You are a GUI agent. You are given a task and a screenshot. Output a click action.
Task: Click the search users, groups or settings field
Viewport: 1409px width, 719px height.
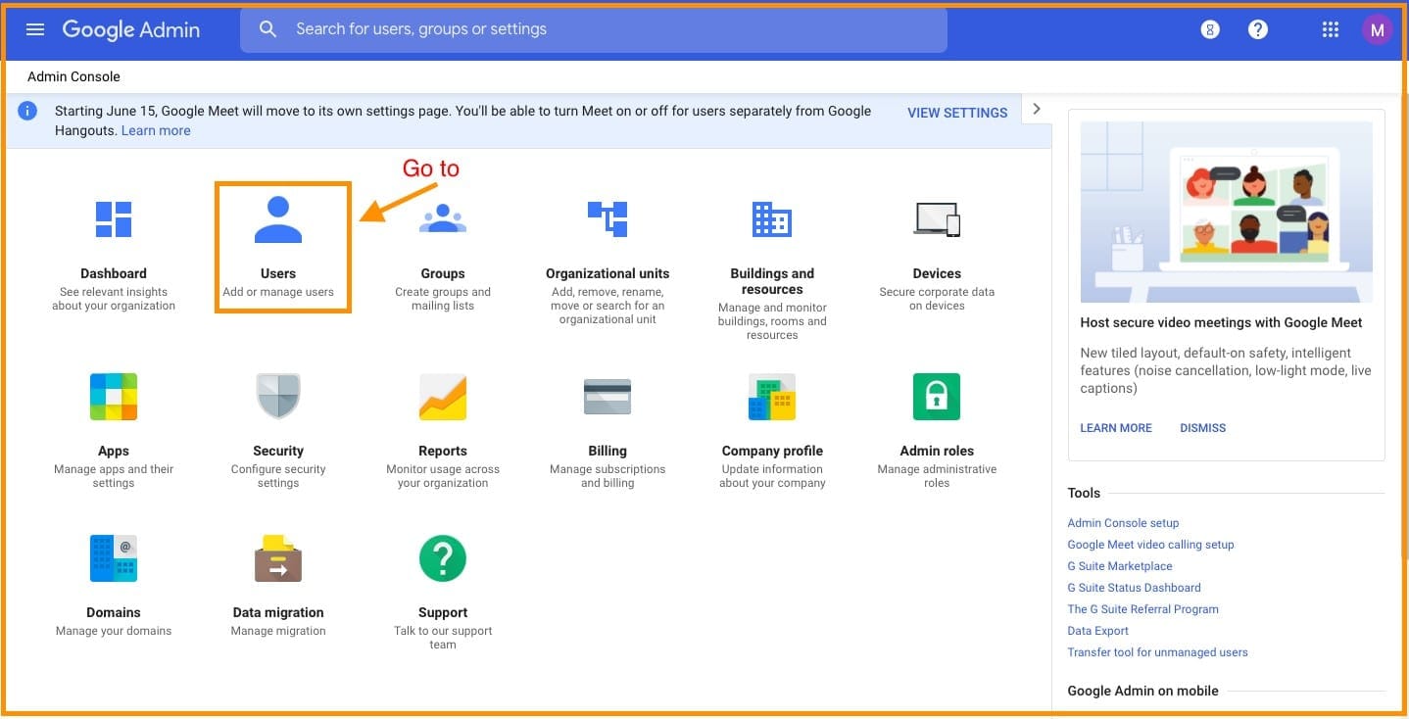tap(594, 29)
